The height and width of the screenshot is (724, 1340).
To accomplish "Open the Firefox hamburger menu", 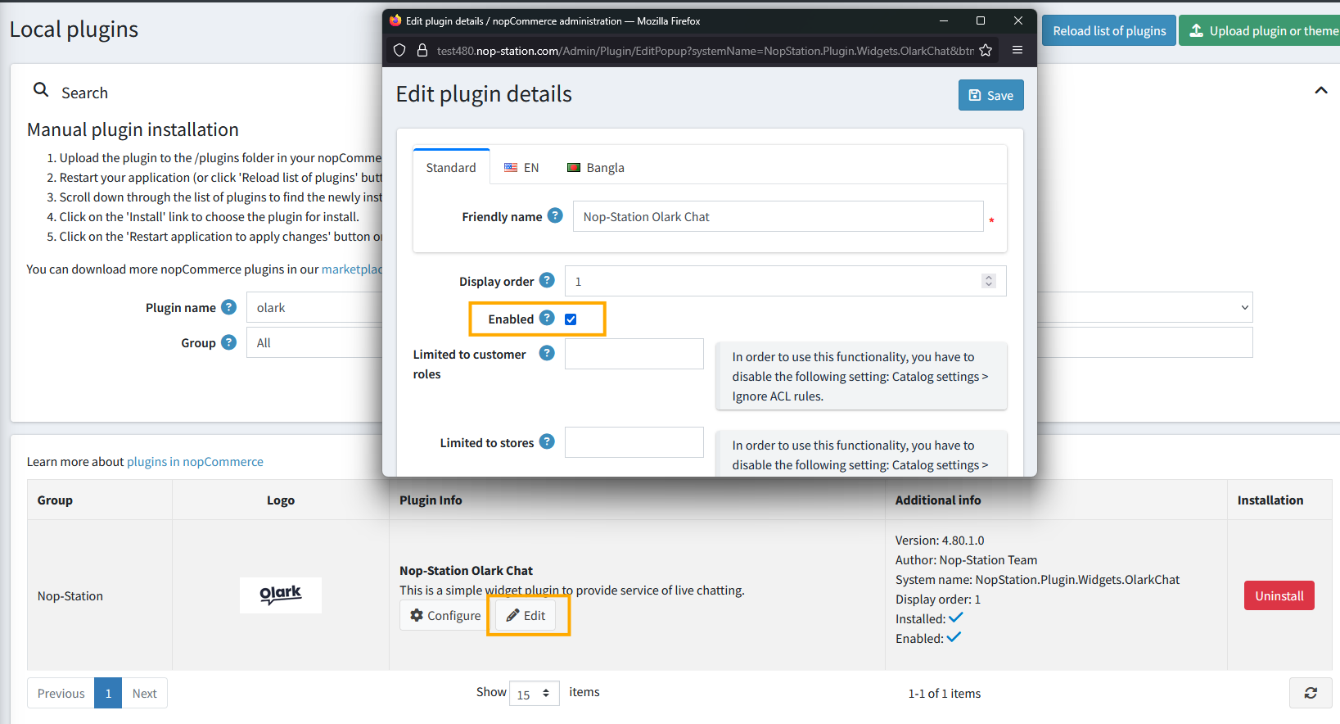I will click(x=1017, y=50).
